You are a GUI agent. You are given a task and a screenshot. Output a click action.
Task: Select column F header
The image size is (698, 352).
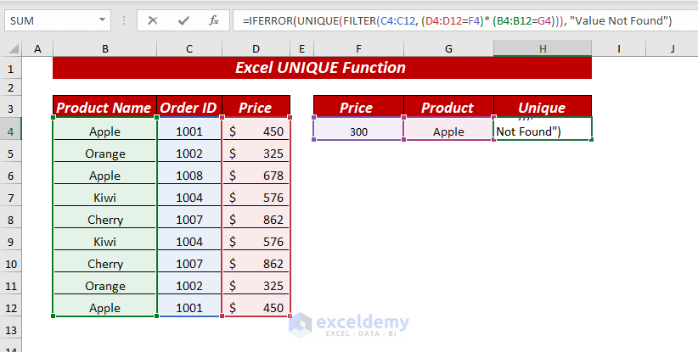point(359,48)
